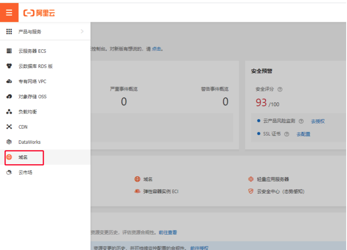Click the 严重事件概览 count zero
Screen dimensions: 347x250
click(124, 102)
